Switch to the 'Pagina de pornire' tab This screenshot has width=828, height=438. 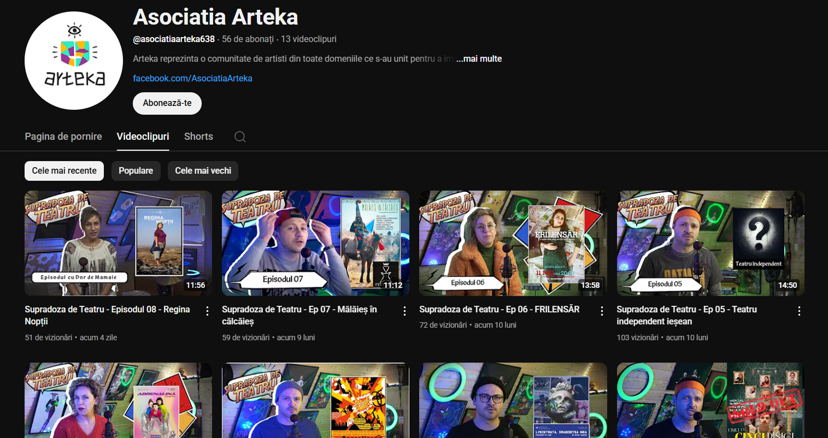coord(63,137)
